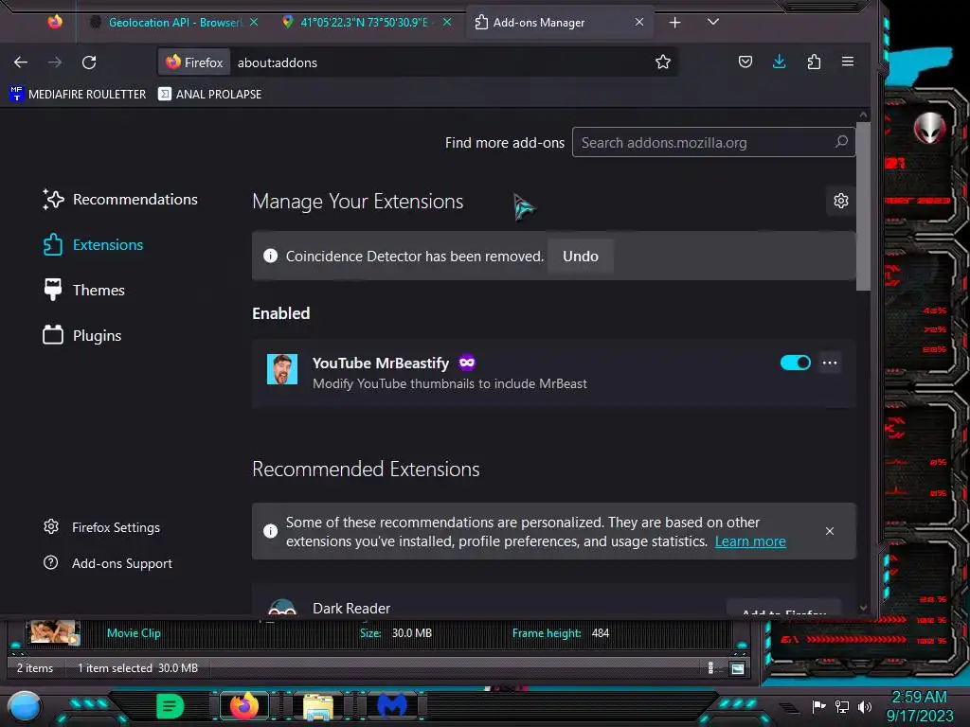Click the page scrollbar thumb
The image size is (970, 727).
click(x=864, y=207)
